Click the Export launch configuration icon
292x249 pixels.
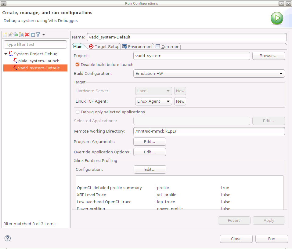point(16,35)
